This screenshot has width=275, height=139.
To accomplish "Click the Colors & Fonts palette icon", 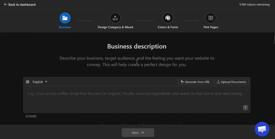I will [168, 18].
